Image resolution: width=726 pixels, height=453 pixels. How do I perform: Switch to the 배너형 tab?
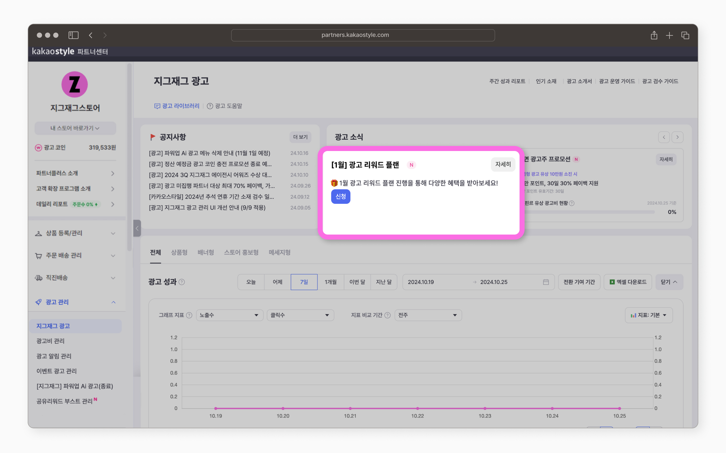click(x=205, y=252)
